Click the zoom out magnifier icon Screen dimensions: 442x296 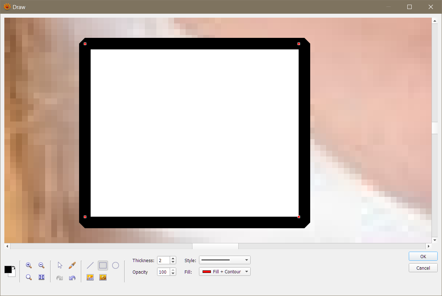coord(42,265)
